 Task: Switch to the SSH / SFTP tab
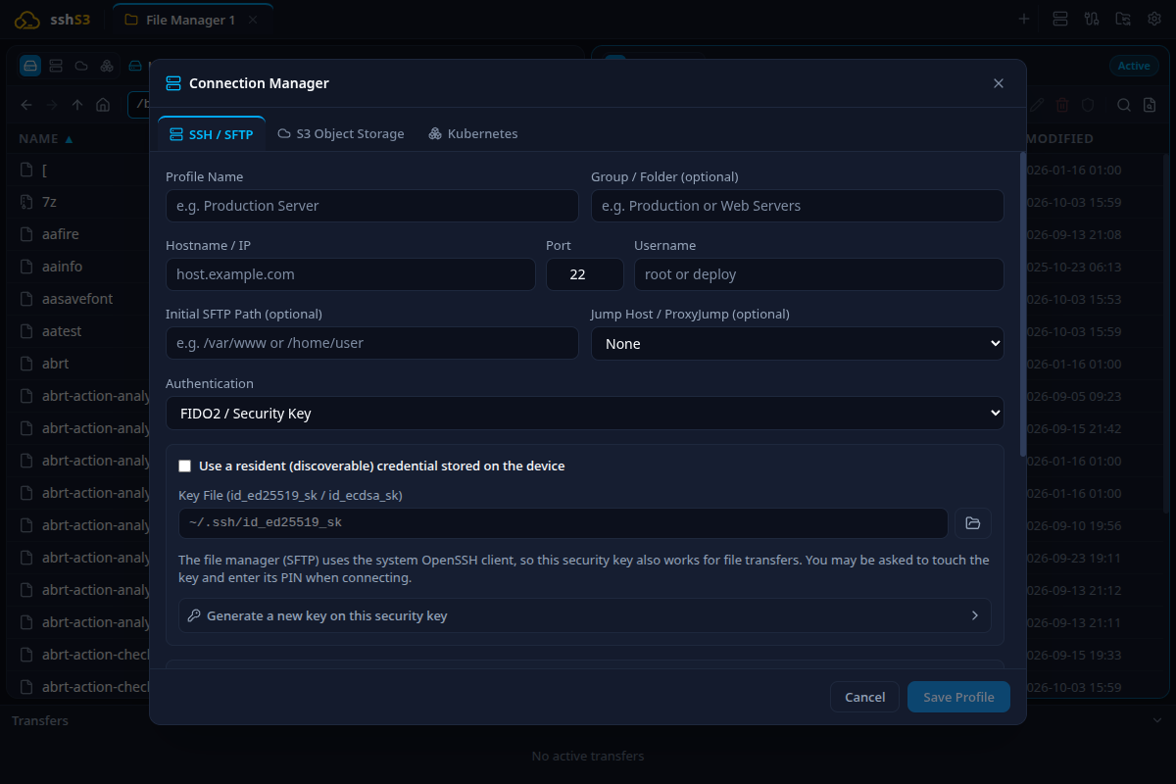point(212,133)
